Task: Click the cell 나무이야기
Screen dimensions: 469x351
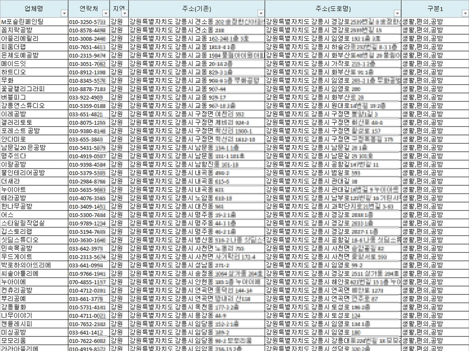Action: [x=34, y=315]
